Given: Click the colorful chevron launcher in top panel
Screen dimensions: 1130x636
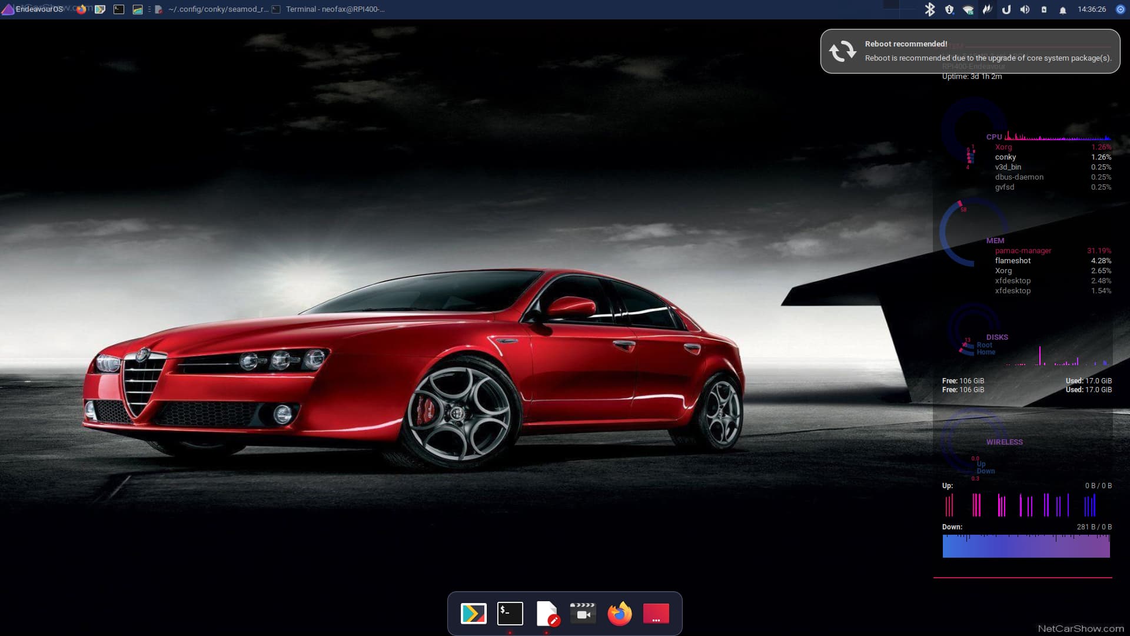Looking at the screenshot, I should click(100, 9).
